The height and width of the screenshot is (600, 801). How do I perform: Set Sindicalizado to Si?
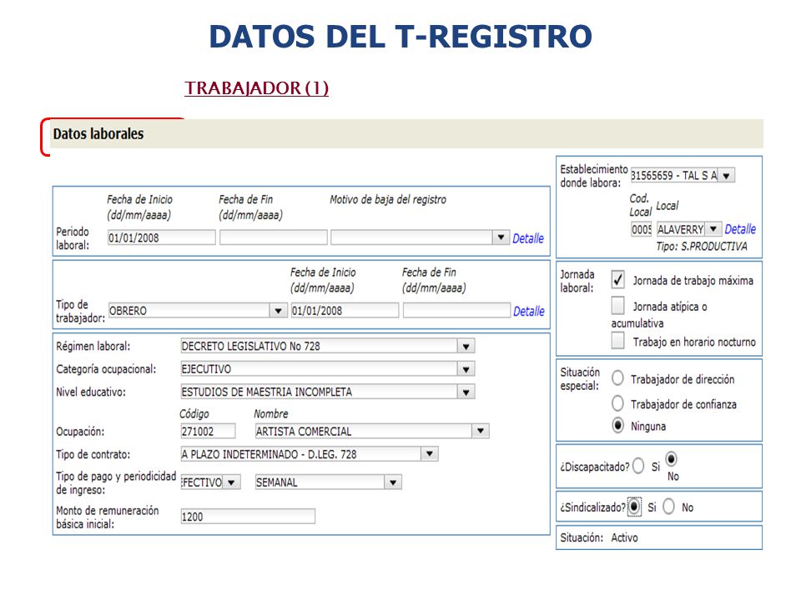(x=634, y=507)
